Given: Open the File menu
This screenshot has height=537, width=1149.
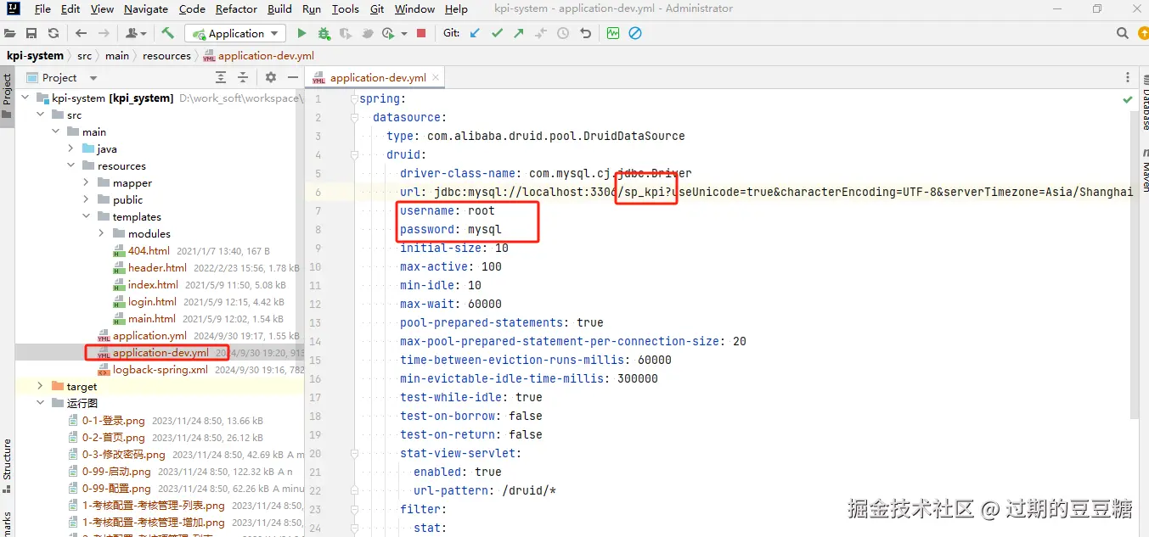Looking at the screenshot, I should point(42,8).
